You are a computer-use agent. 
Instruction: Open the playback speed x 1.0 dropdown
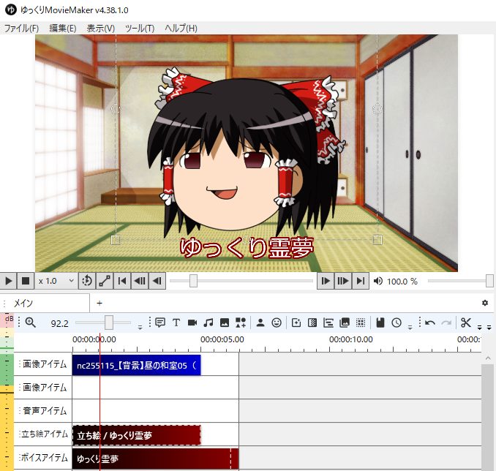[57, 281]
